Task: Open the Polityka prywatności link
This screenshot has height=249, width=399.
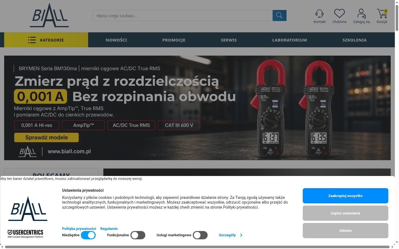Action: point(79,229)
